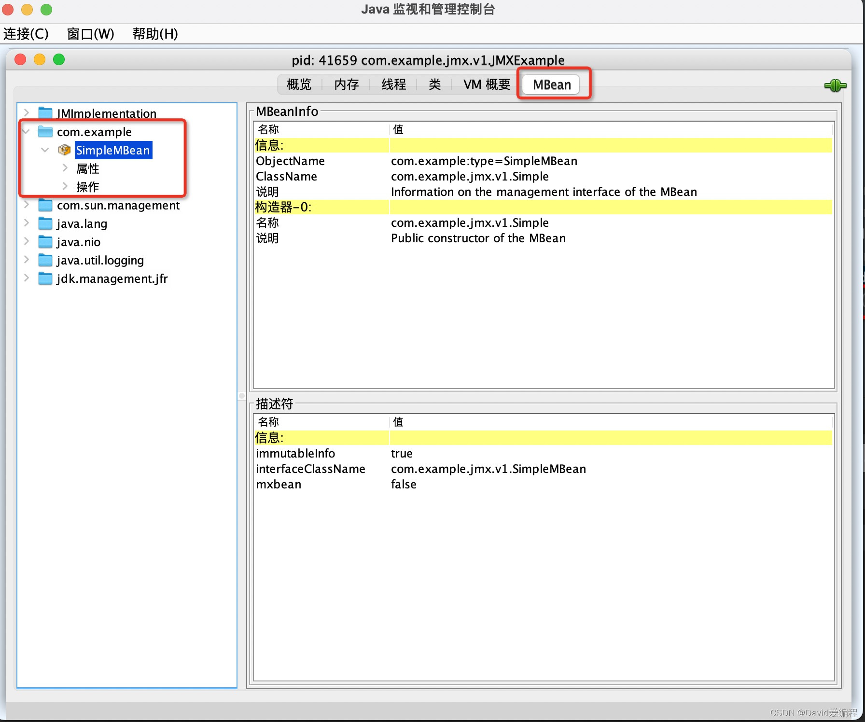Switch to the 线程 tab

393,84
